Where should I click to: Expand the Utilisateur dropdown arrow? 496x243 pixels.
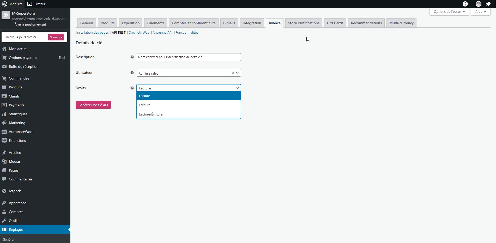click(237, 73)
